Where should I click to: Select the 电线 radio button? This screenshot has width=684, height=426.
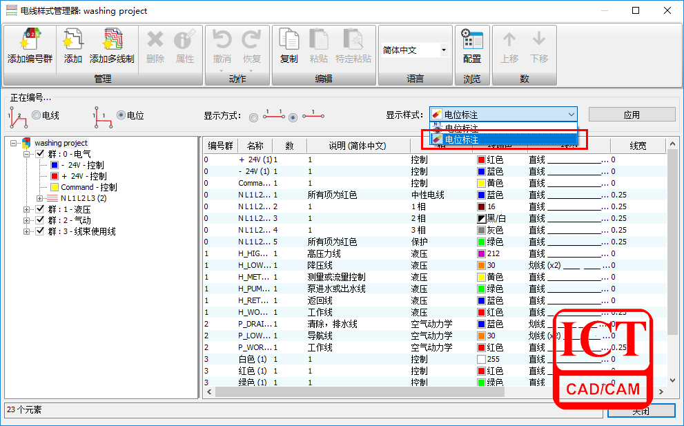pos(36,115)
